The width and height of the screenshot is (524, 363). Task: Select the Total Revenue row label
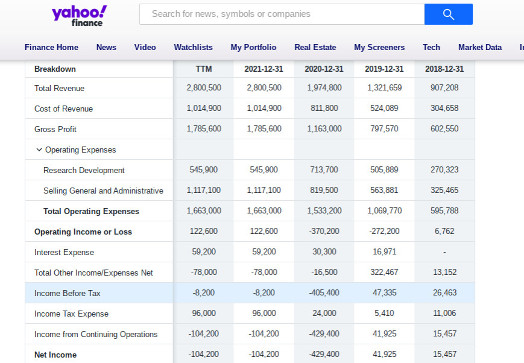click(59, 88)
